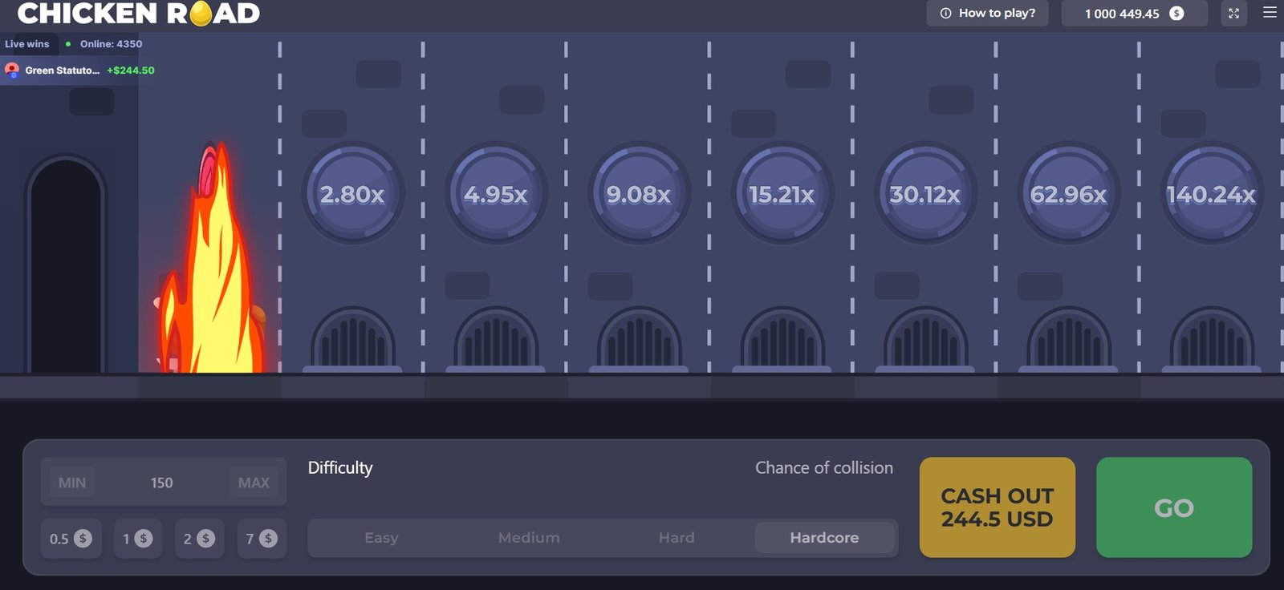Select Hard difficulty
This screenshot has width=1284, height=590.
click(x=677, y=538)
